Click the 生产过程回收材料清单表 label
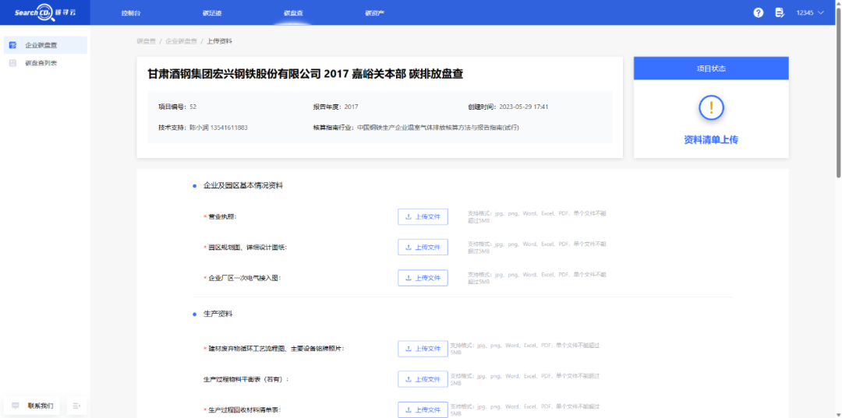The height and width of the screenshot is (418, 842). pyautogui.click(x=242, y=409)
